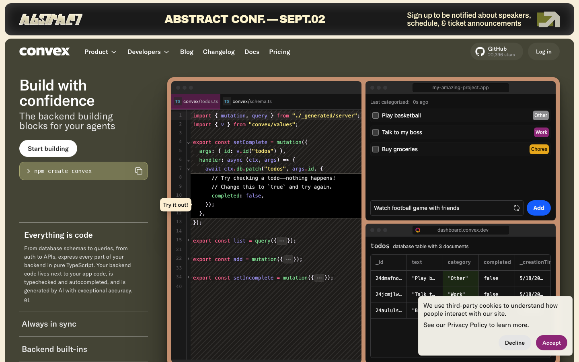Viewport: 579px width, 362px height.
Task: Expand the Always in sync section
Action: [84, 324]
